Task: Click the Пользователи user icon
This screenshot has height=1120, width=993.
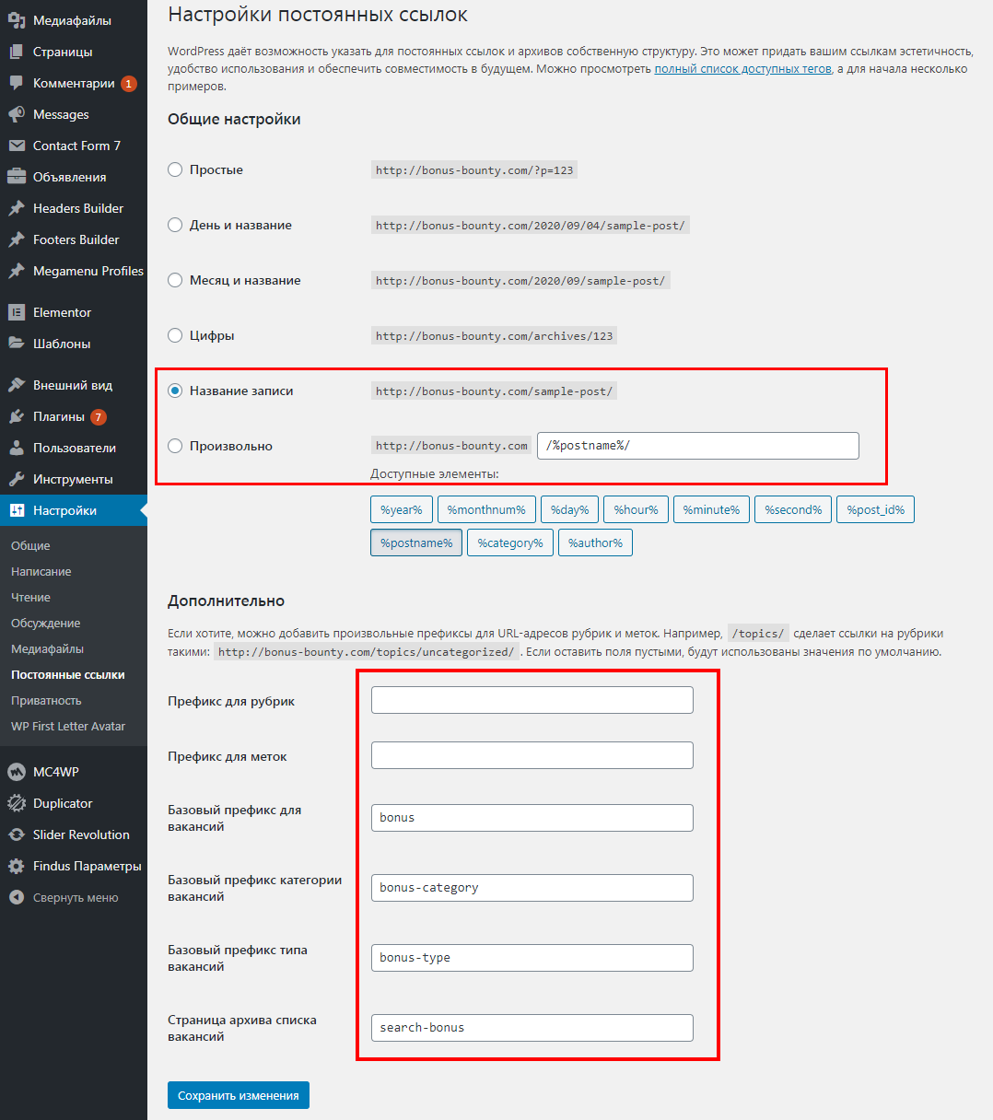Action: [x=17, y=448]
